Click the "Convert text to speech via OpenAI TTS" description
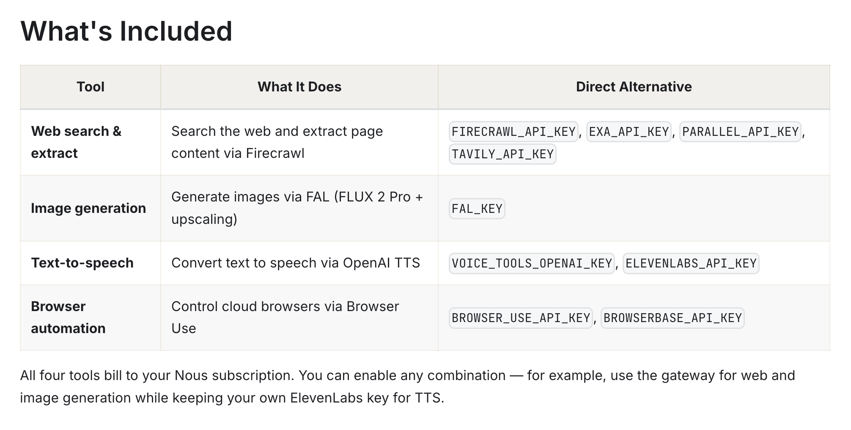This screenshot has height=430, width=851. tap(295, 263)
